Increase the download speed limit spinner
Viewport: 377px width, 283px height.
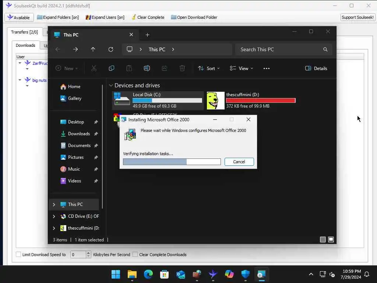88,253
